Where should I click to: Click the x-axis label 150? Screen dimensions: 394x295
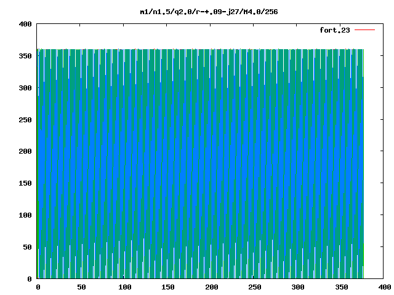pyautogui.click(x=168, y=287)
